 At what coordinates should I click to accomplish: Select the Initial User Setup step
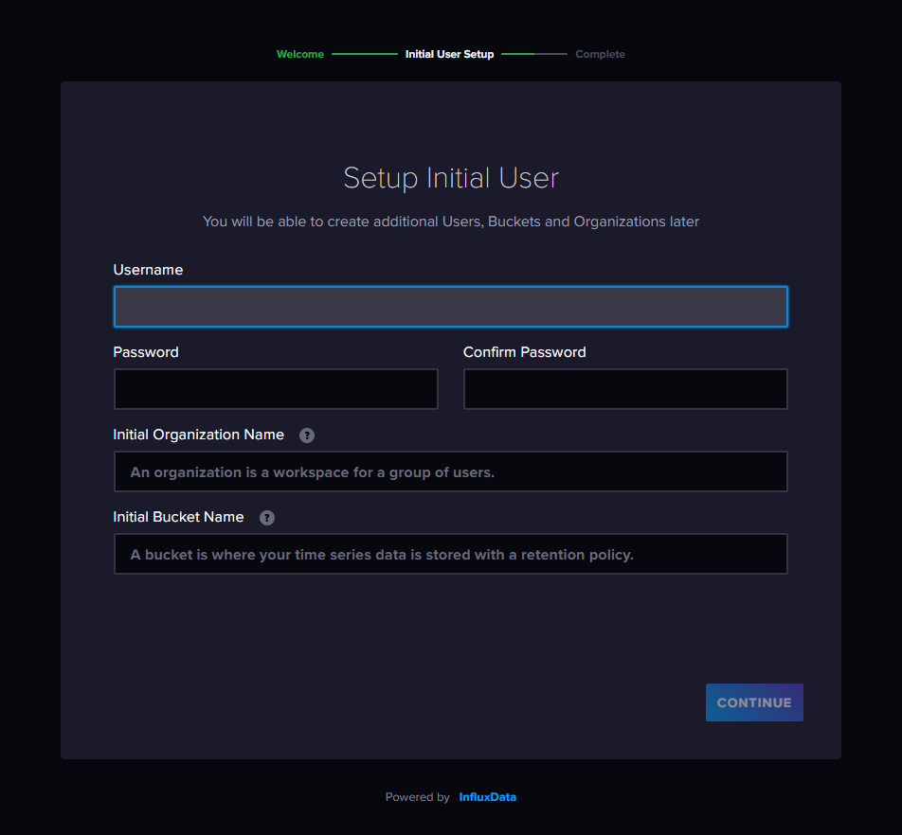pyautogui.click(x=449, y=54)
